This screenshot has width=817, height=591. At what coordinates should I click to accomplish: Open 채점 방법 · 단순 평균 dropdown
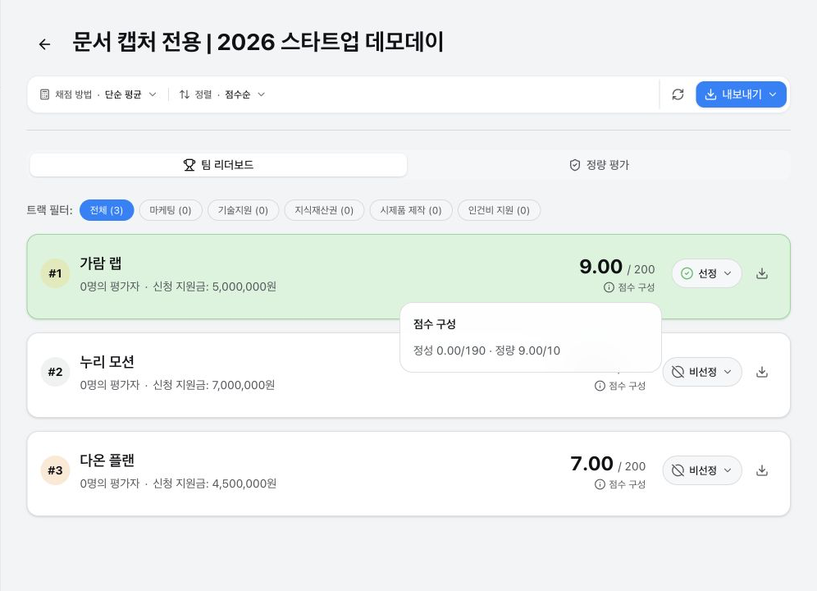pyautogui.click(x=98, y=94)
